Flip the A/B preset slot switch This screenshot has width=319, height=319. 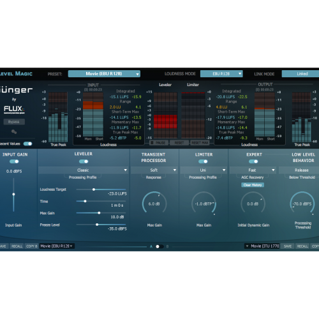159,246
